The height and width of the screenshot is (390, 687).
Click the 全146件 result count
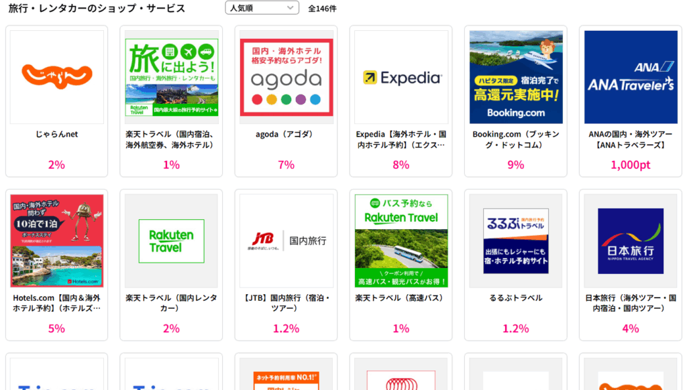(x=322, y=8)
